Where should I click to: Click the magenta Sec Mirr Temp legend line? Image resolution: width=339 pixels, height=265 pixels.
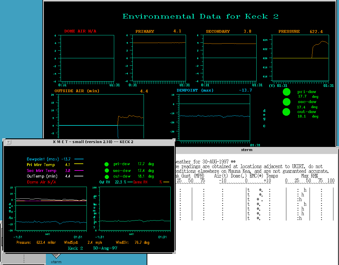tap(79, 170)
